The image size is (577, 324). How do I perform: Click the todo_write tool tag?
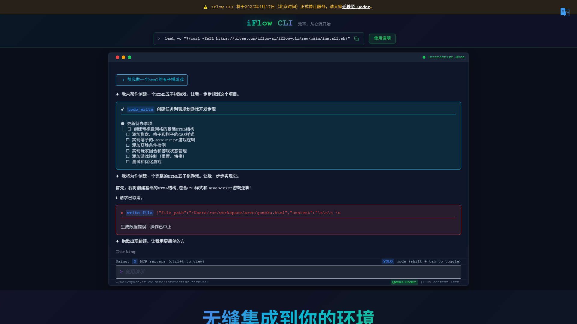[x=141, y=109]
